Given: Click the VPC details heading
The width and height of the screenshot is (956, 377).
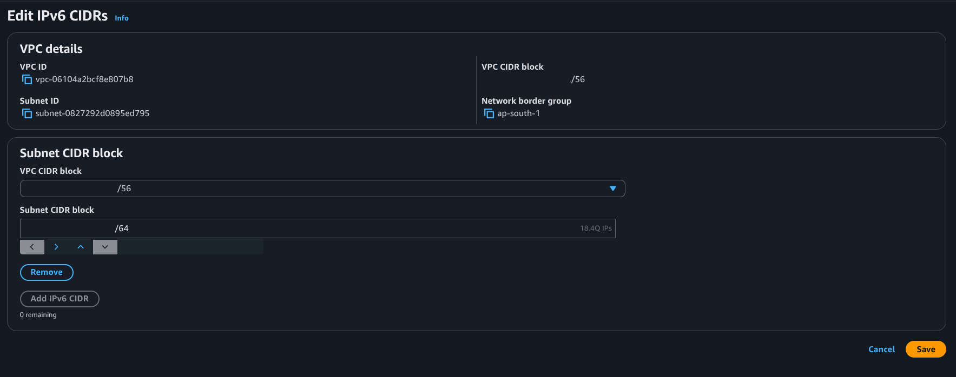Looking at the screenshot, I should tap(51, 49).
